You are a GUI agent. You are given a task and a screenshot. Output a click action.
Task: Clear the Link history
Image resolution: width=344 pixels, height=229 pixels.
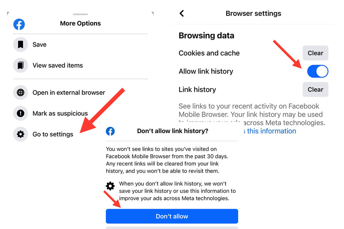click(315, 89)
